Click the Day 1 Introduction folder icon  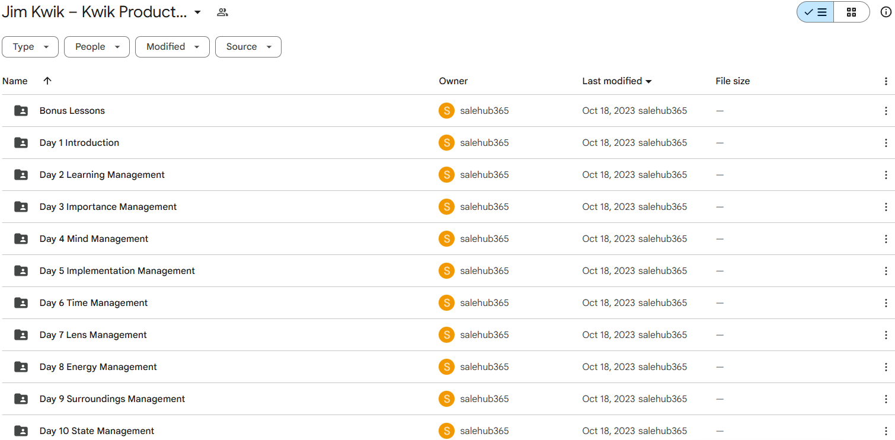click(x=21, y=143)
